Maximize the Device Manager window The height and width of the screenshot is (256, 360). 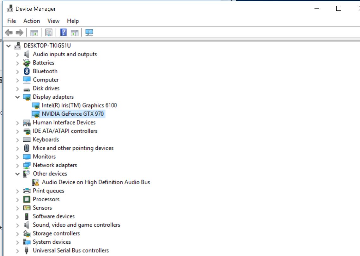339,9
